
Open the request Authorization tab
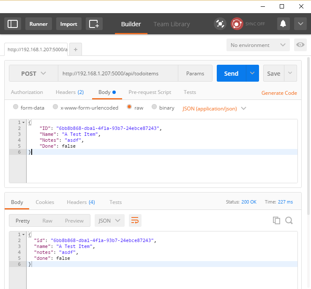pos(27,92)
